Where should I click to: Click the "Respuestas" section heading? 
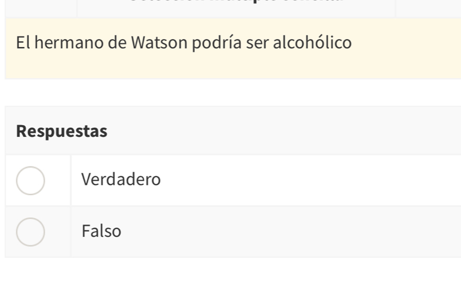click(x=62, y=132)
